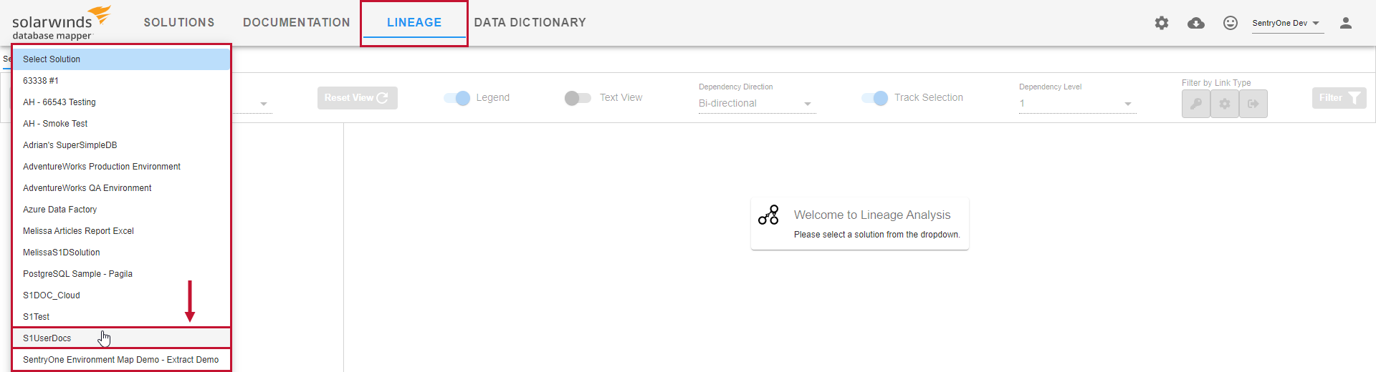Screen dimensions: 1376x372
Task: Select Adrian's SuperSimpleDB solution
Action: 121,145
